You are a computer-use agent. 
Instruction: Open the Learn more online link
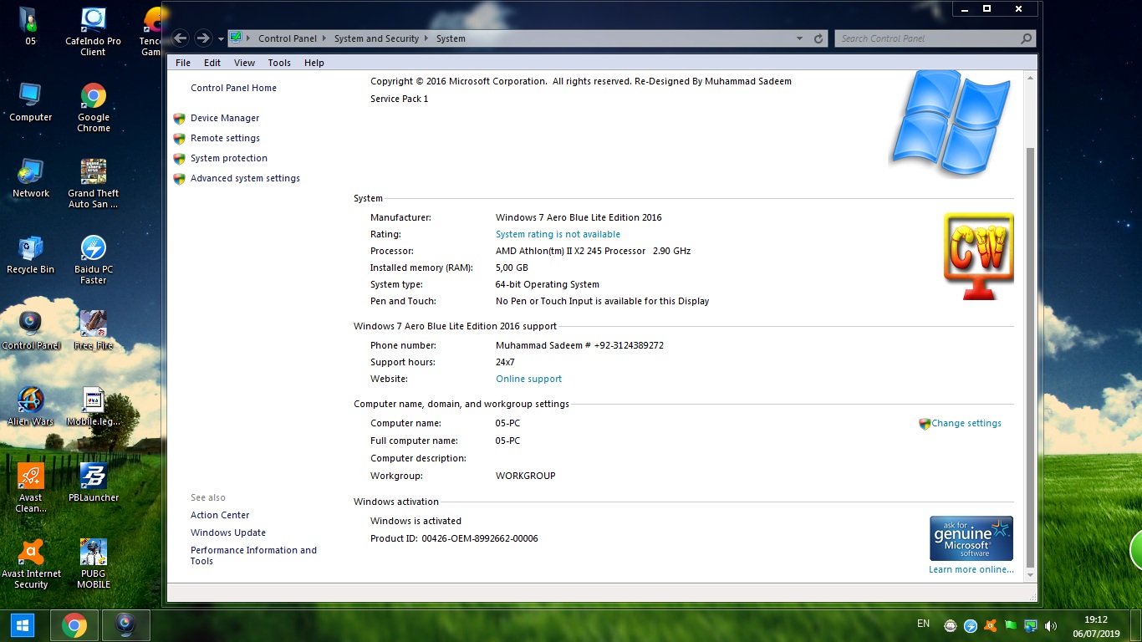click(971, 569)
